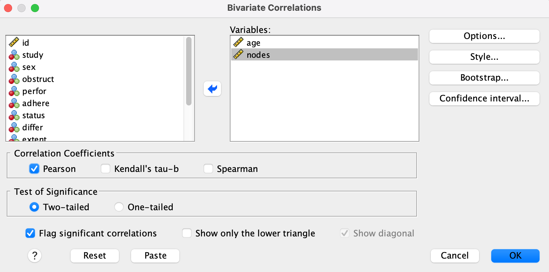The width and height of the screenshot is (549, 272).
Task: Enable Kendall's tau-b coefficient
Action: [x=105, y=169]
